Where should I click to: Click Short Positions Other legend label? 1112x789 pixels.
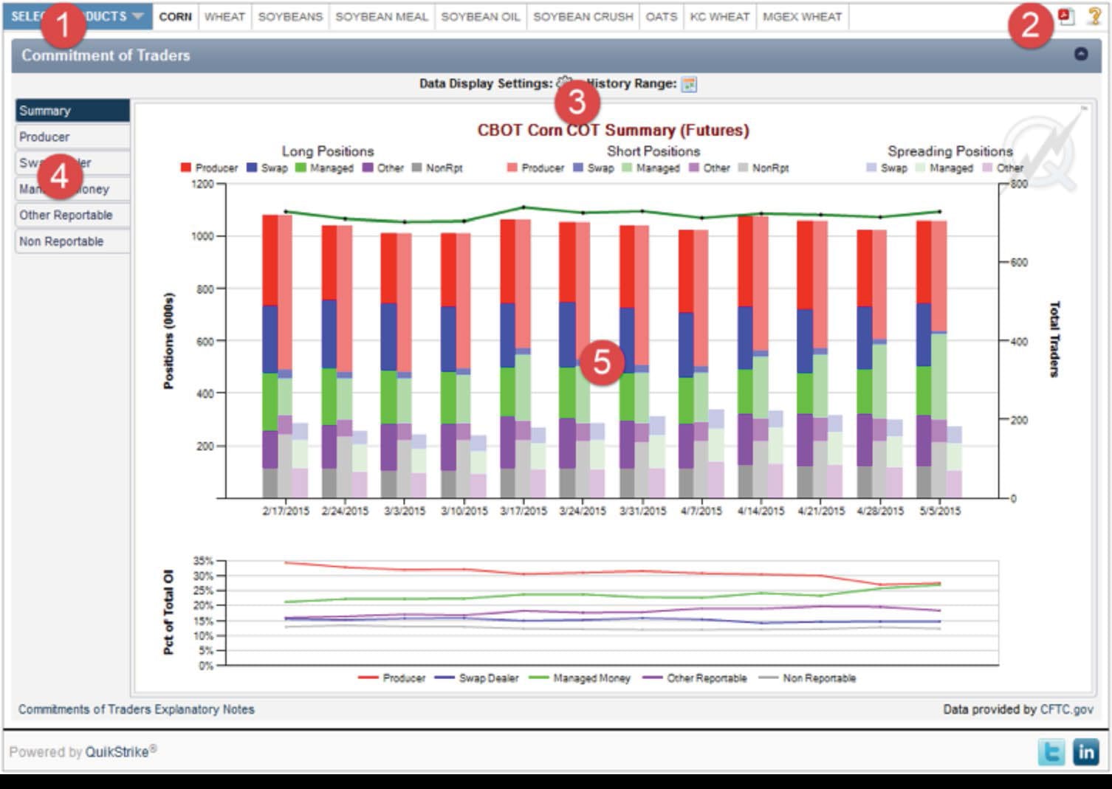[716, 168]
